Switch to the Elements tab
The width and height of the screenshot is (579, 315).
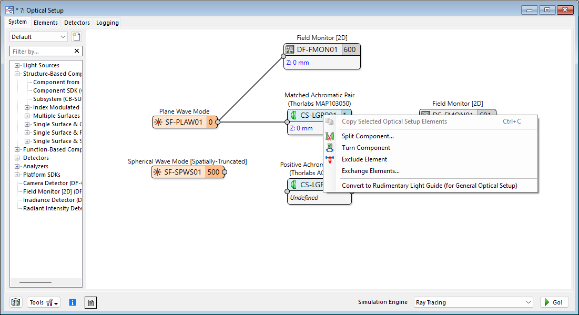pos(46,23)
